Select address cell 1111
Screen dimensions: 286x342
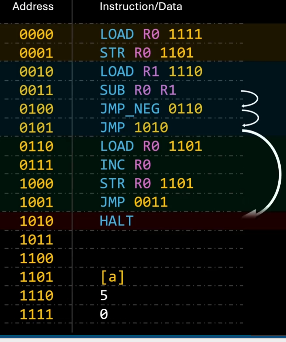(36, 314)
